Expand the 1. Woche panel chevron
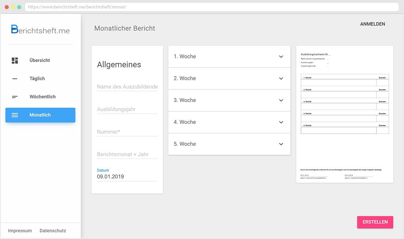Screen dimensions: 404x239 click(x=281, y=57)
